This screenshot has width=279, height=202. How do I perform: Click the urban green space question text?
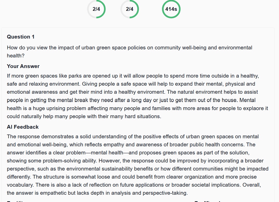[130, 52]
